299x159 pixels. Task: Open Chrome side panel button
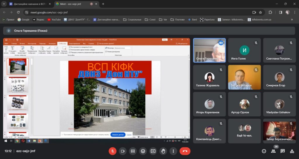point(281,12)
